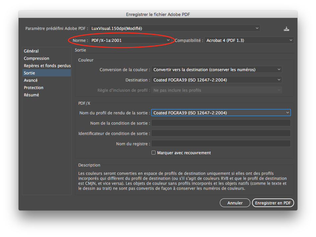This screenshot has width=316, height=237.
Task: Click 'Enregistrer en PDF' button
Action: pos(273,203)
